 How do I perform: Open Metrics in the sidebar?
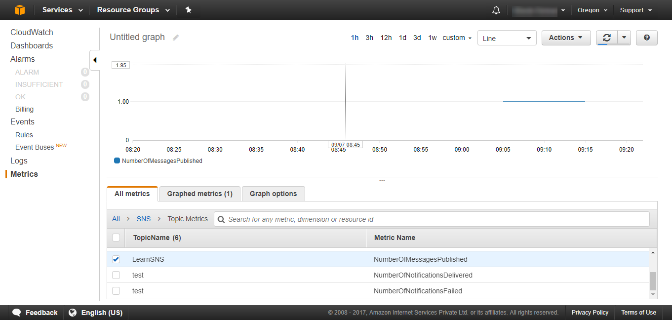pos(24,174)
